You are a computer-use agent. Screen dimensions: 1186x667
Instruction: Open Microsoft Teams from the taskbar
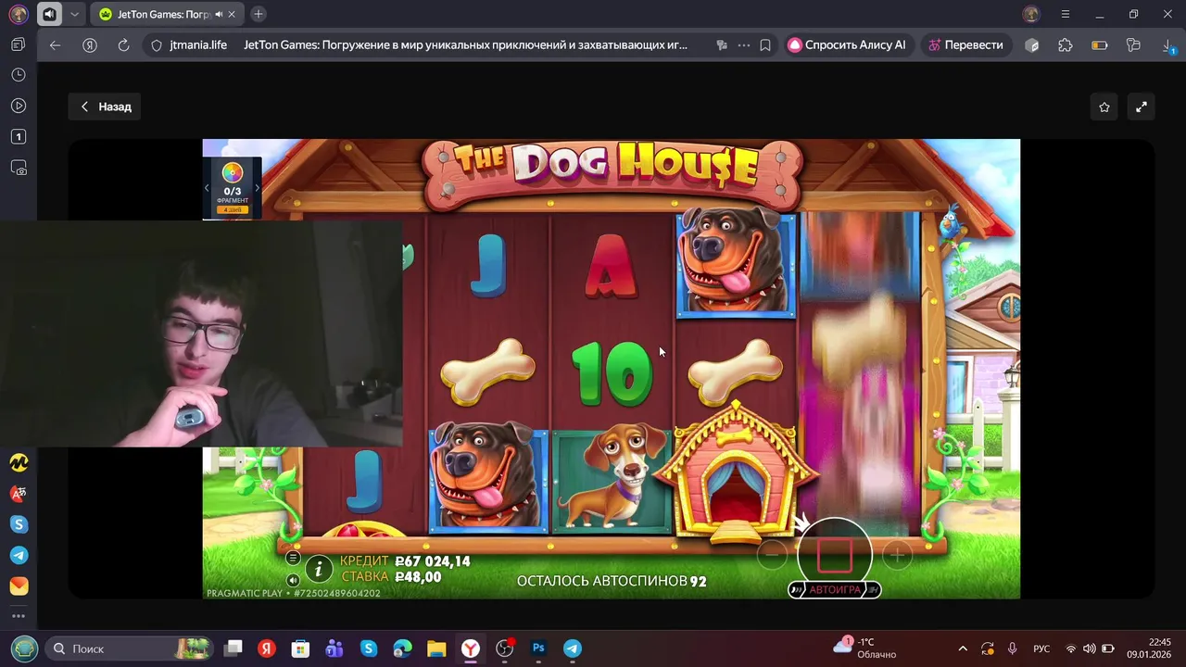click(334, 648)
